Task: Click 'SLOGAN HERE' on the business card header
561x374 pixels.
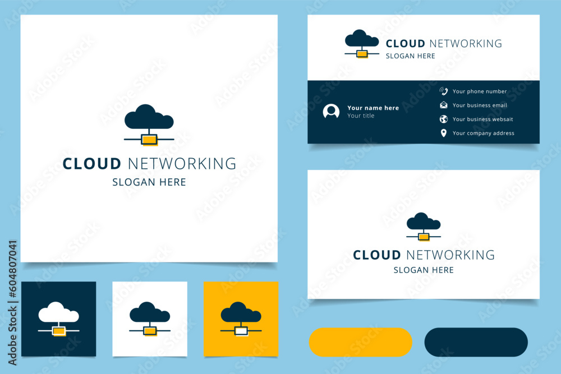Action: [411, 56]
